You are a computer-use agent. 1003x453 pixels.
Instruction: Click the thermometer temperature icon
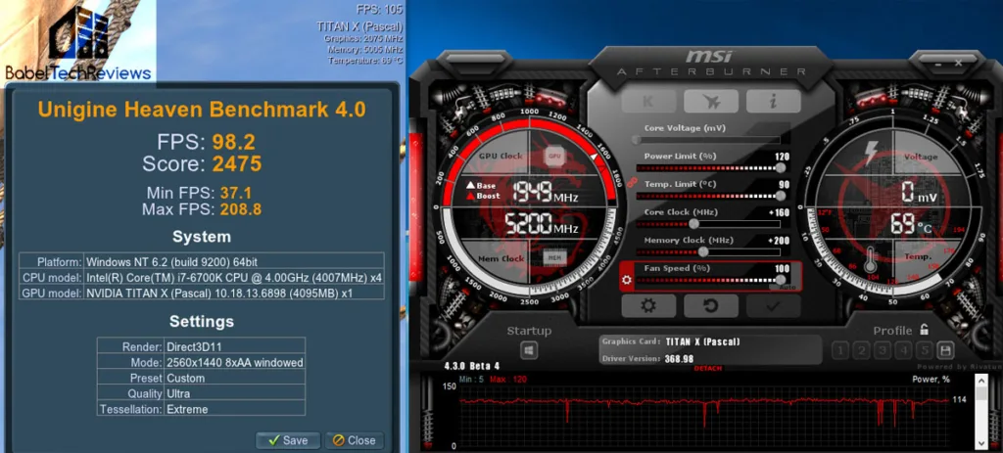coord(869,260)
